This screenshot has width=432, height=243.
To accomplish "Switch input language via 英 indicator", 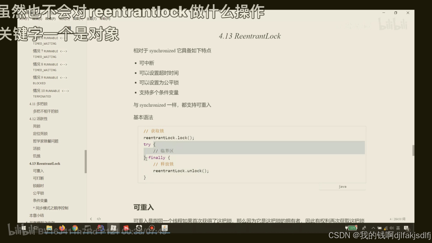I will tap(398, 228).
